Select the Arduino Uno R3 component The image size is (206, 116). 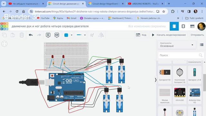194,95
